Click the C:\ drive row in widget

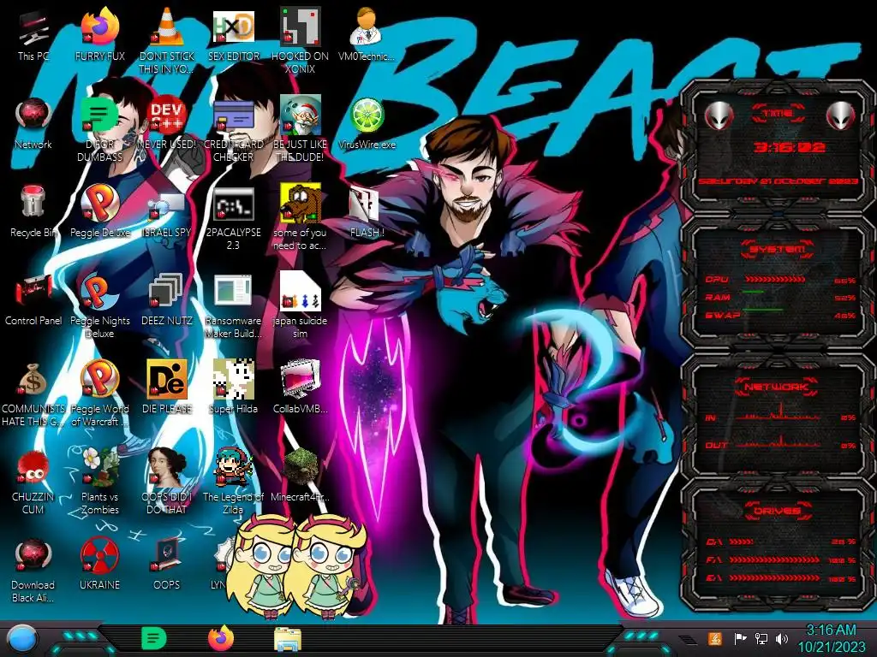[780, 542]
